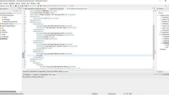Click the Save toolbar icon
Image resolution: width=169 pixels, height=95 pixels.
(1, 6)
